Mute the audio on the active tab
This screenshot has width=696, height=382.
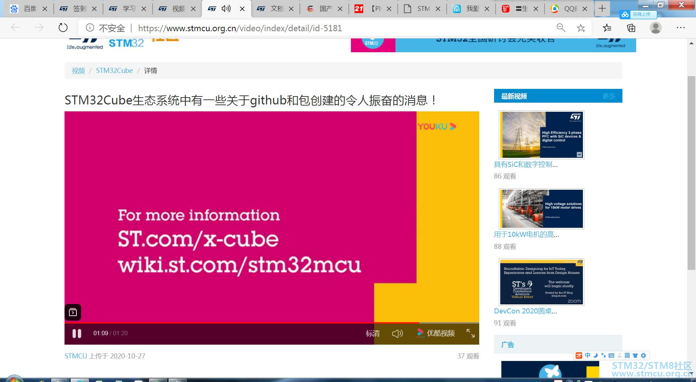click(x=226, y=8)
